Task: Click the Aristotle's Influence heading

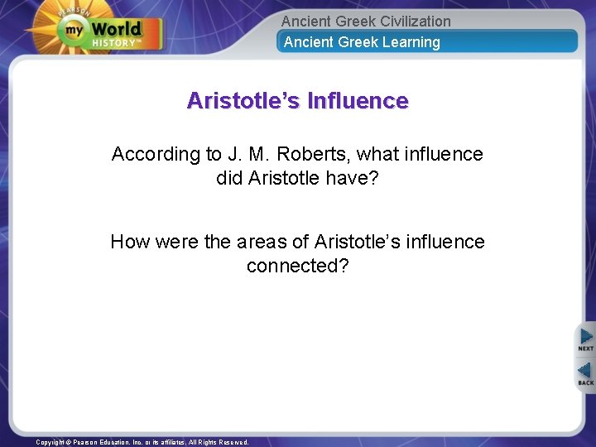Action: point(298,100)
